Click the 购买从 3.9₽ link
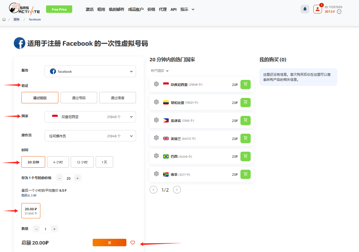The width and height of the screenshot is (359, 252). pyautogui.click(x=29, y=195)
